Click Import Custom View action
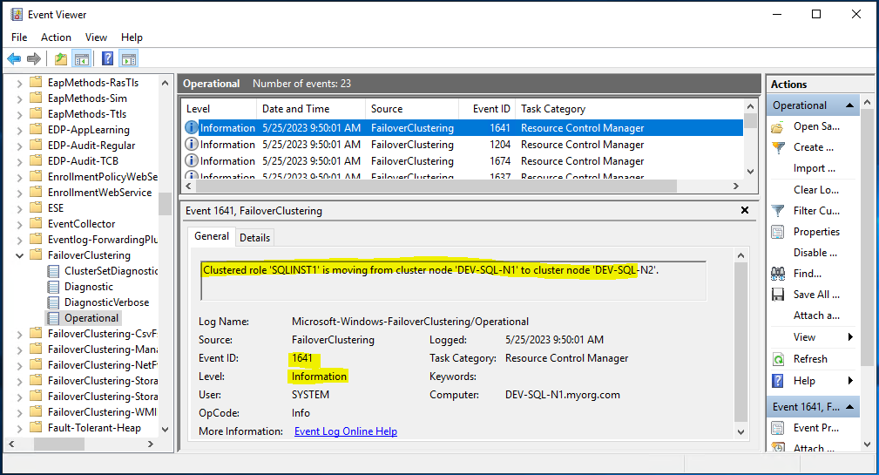 click(814, 168)
